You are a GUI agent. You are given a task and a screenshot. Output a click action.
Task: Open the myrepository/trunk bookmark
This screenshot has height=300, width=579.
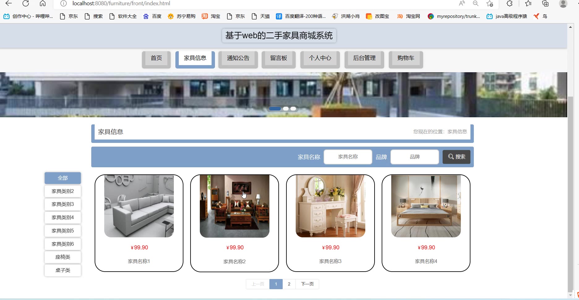(x=454, y=16)
